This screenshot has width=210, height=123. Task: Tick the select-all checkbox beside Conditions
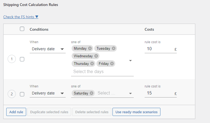[22, 29]
